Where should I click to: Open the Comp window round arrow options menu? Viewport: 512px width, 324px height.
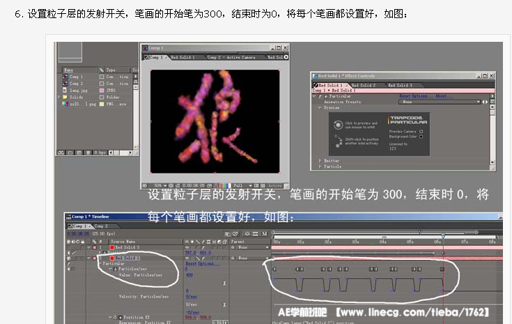(x=286, y=57)
